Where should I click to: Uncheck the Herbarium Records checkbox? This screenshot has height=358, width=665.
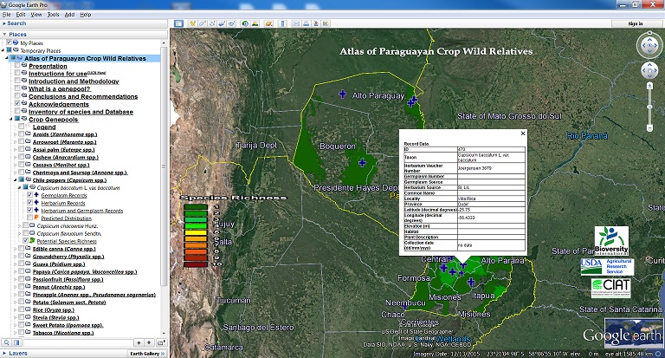29,203
